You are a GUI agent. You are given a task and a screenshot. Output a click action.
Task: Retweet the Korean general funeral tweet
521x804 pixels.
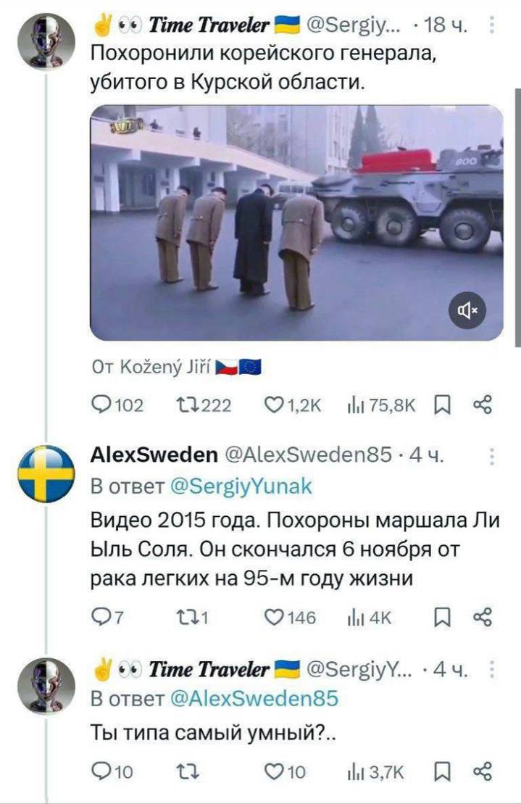pyautogui.click(x=204, y=405)
